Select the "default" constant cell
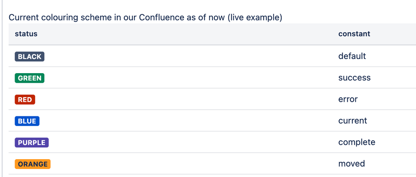Viewport: 416px width, 177px height. coord(352,56)
